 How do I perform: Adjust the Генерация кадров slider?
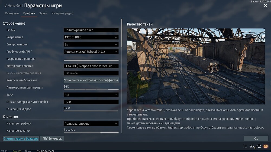coord(91,111)
